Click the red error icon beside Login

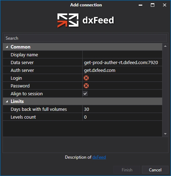[86, 78]
